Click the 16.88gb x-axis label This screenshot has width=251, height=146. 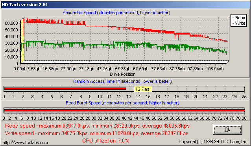[50, 69]
